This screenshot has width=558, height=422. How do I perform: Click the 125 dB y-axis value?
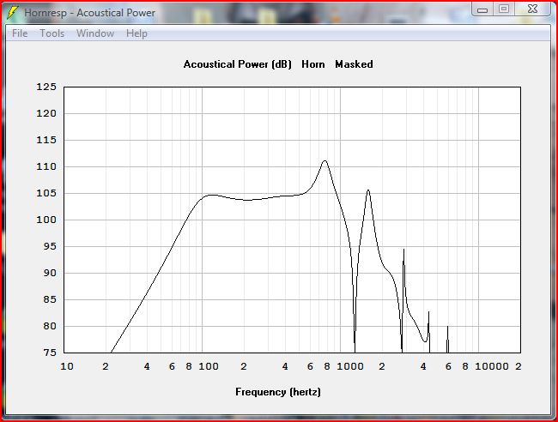46,87
